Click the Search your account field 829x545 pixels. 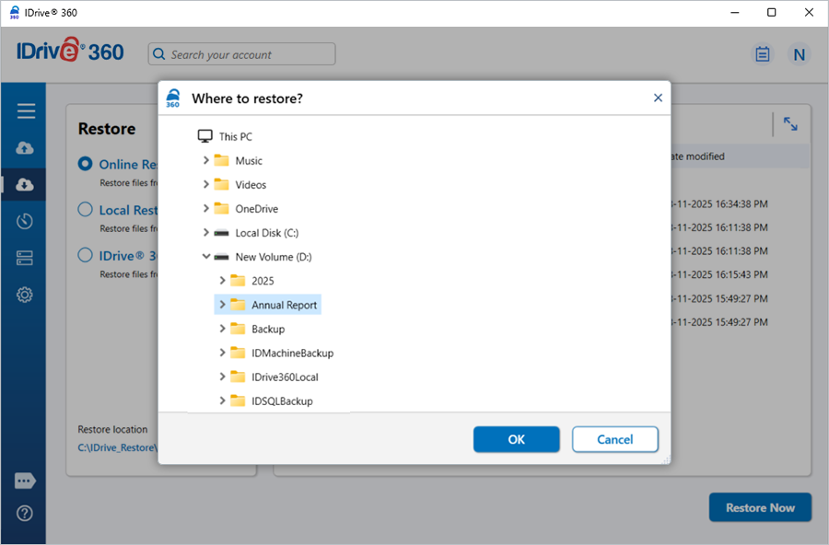(242, 54)
